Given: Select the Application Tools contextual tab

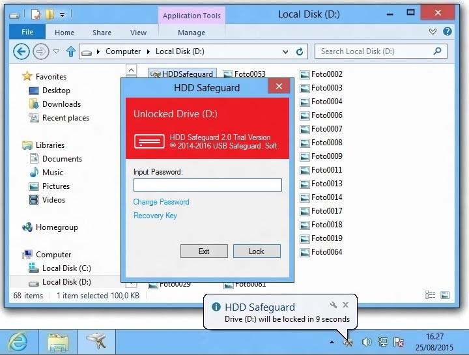Looking at the screenshot, I should pos(192,16).
